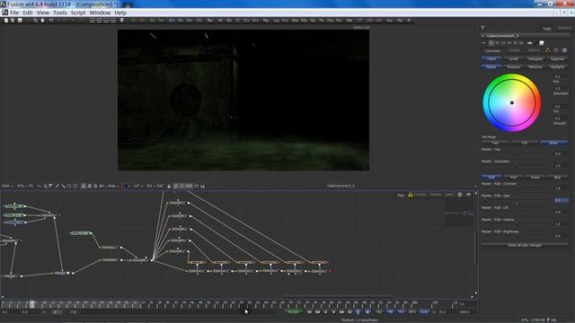Select the Histogram button
575x323 pixels.
pos(535,59)
